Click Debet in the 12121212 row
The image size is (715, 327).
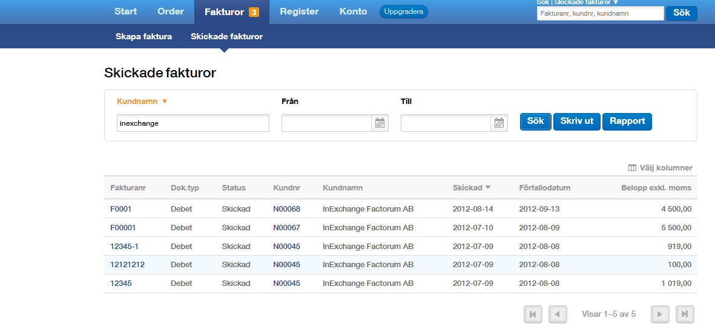click(x=182, y=265)
